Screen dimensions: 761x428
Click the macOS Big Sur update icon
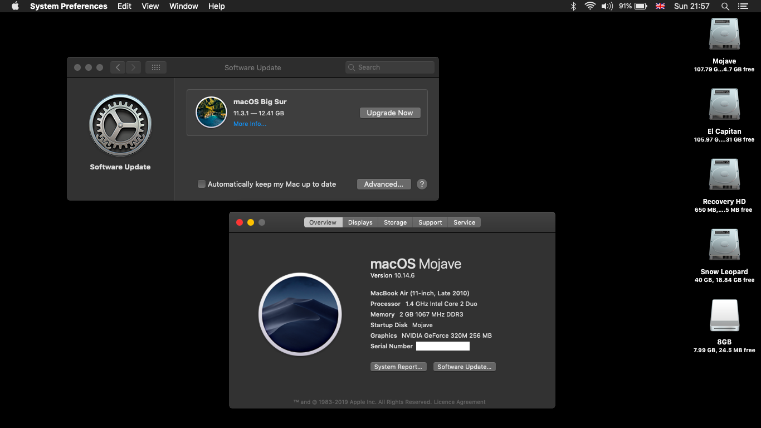tap(211, 112)
